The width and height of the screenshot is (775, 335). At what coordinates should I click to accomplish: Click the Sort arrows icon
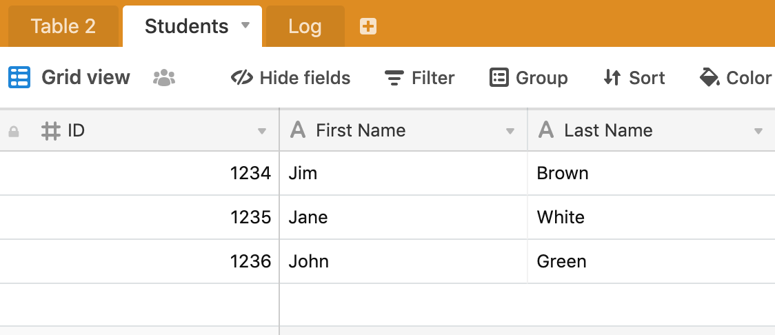(x=612, y=78)
